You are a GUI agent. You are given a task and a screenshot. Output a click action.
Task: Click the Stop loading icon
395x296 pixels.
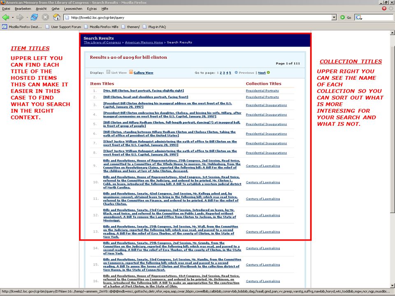(45, 17)
